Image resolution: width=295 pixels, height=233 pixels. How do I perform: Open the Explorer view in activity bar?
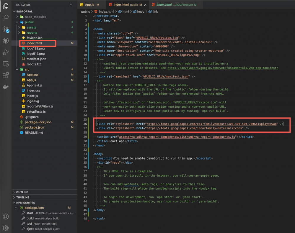click(x=6, y=6)
